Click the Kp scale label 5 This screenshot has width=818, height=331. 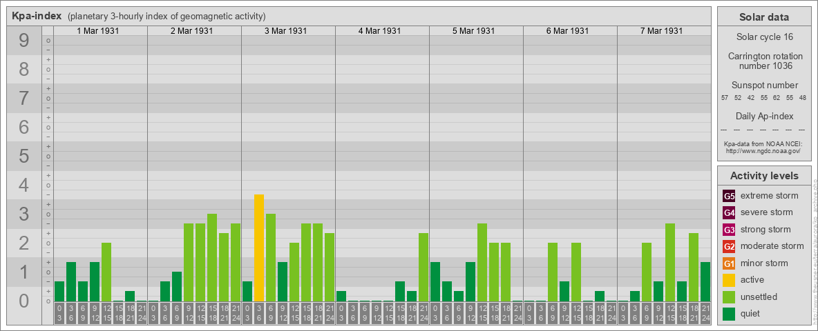[24, 156]
